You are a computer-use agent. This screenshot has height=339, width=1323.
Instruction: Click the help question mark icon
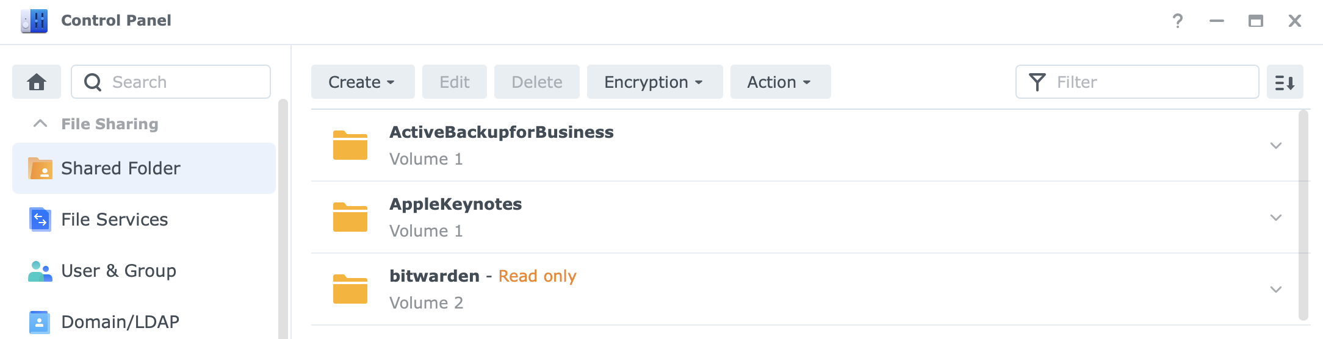(1178, 21)
